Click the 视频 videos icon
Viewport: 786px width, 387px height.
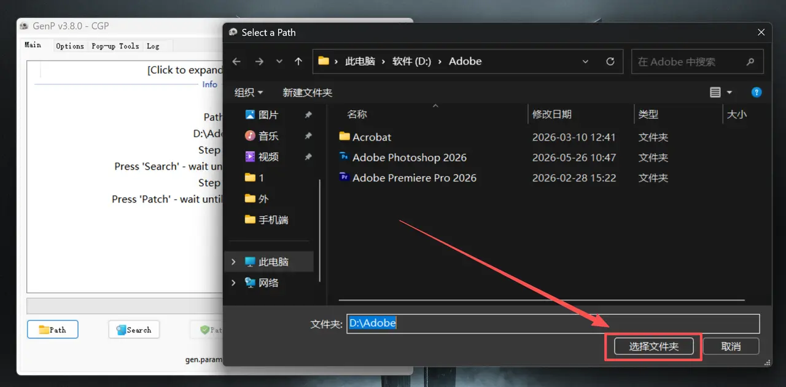point(250,157)
